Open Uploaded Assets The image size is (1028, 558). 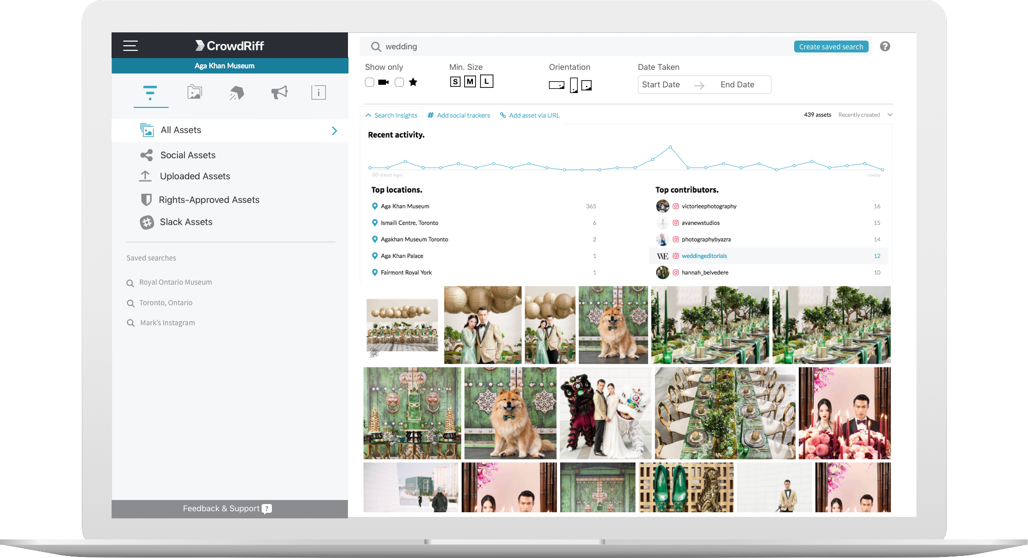195,176
